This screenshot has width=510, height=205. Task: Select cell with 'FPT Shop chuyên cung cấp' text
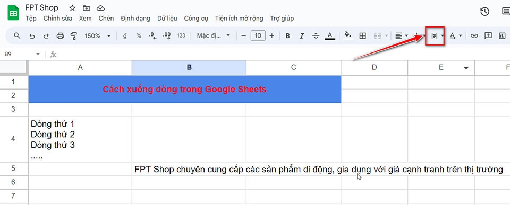(x=189, y=169)
